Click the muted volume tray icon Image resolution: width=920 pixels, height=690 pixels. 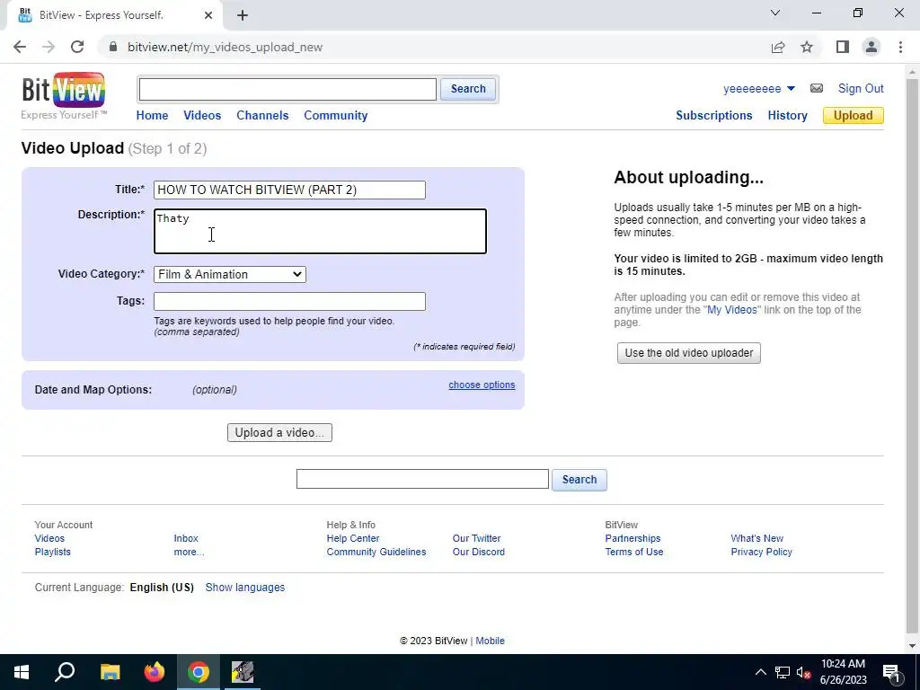click(x=803, y=672)
